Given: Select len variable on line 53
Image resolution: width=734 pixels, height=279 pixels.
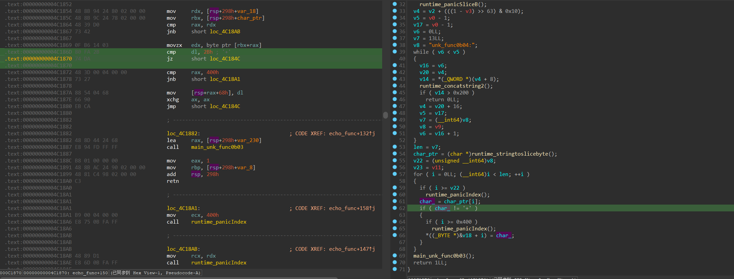Looking at the screenshot, I should (x=418, y=147).
